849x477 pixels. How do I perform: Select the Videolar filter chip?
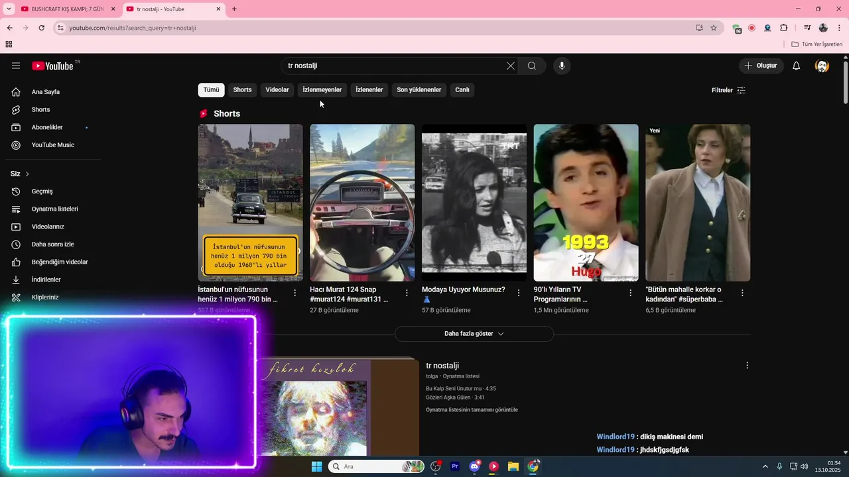coord(277,90)
